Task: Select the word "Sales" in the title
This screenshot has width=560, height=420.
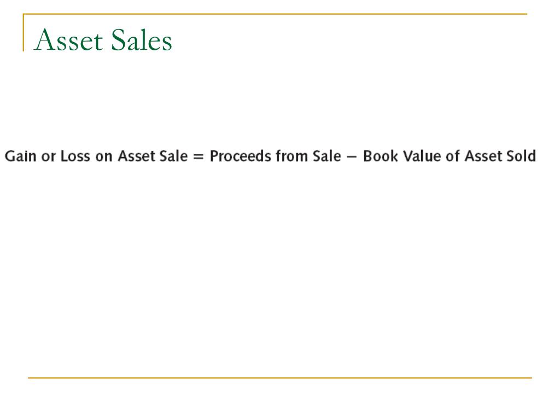Action: click(142, 39)
